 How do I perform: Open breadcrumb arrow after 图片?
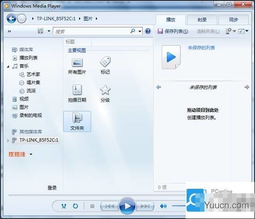96,19
